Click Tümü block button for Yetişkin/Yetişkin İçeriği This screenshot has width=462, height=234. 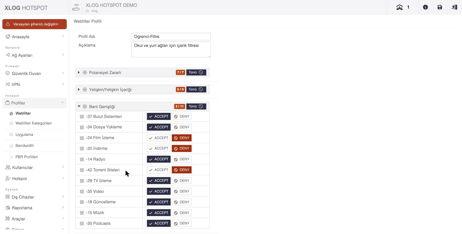pyautogui.click(x=196, y=89)
